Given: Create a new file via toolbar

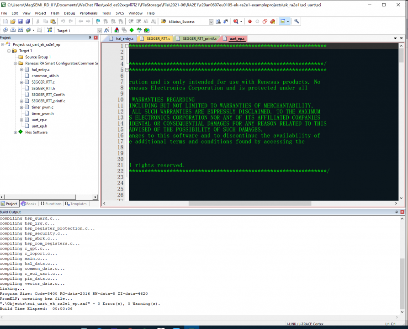Looking at the screenshot, I should 5,21.
